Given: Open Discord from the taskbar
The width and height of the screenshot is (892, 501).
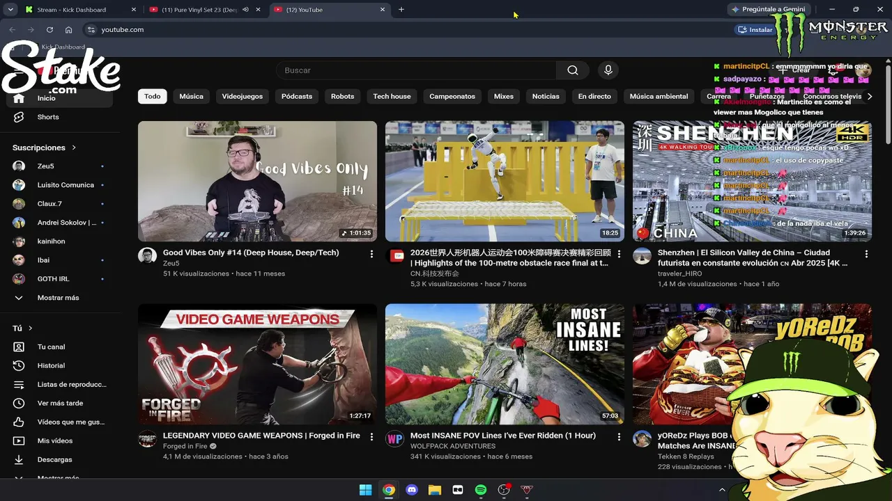Looking at the screenshot, I should 412,490.
